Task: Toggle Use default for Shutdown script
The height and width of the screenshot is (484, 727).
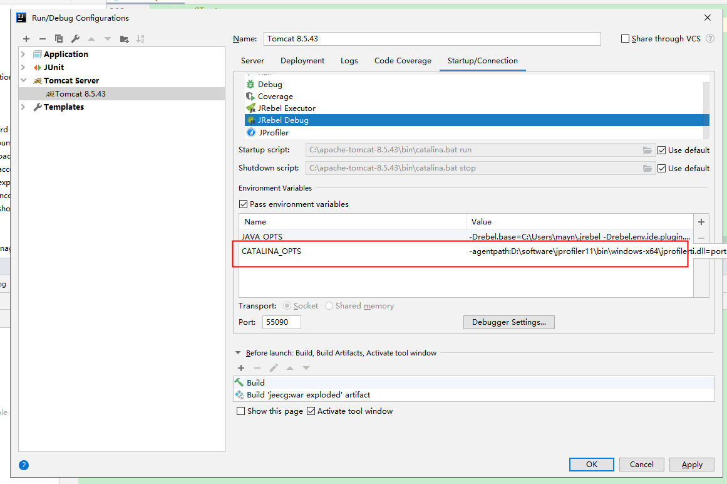Action: (662, 169)
